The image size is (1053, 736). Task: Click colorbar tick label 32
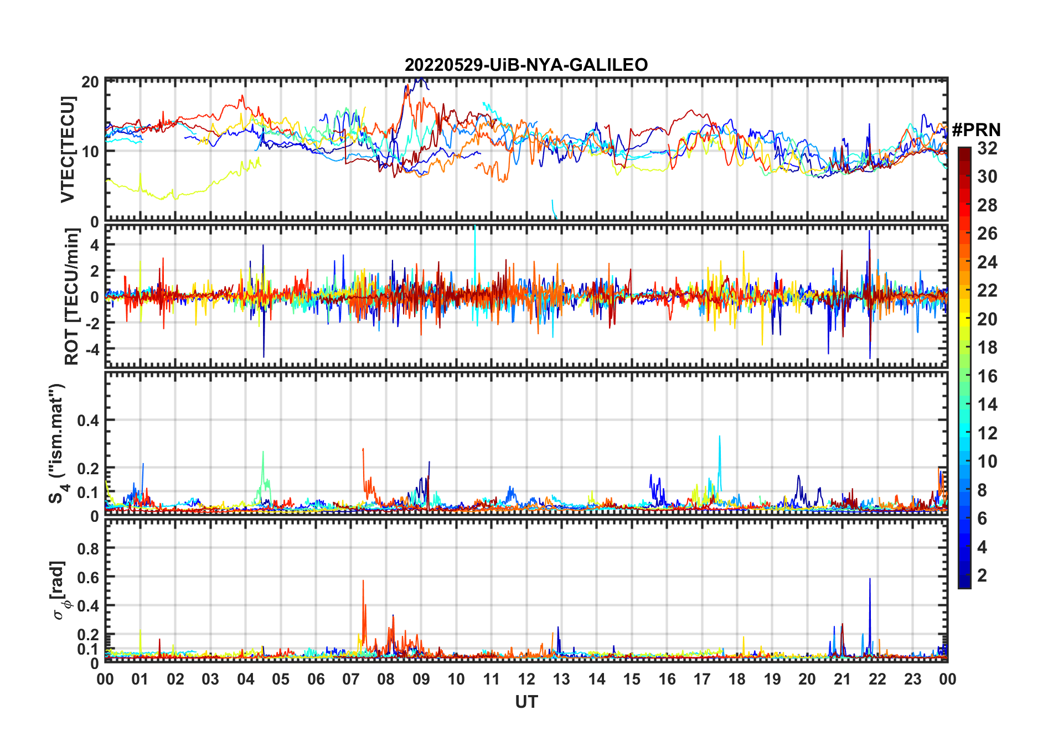(x=987, y=148)
